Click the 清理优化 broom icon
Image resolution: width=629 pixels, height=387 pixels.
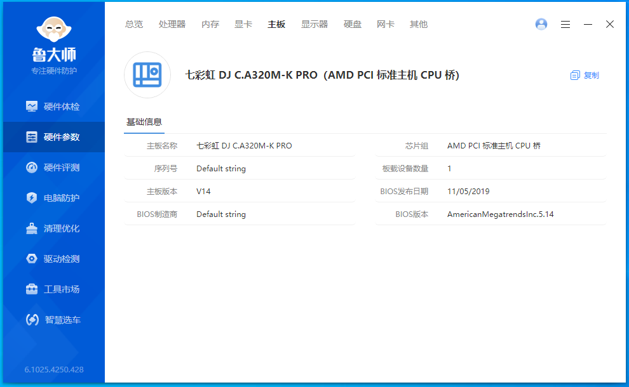point(32,228)
